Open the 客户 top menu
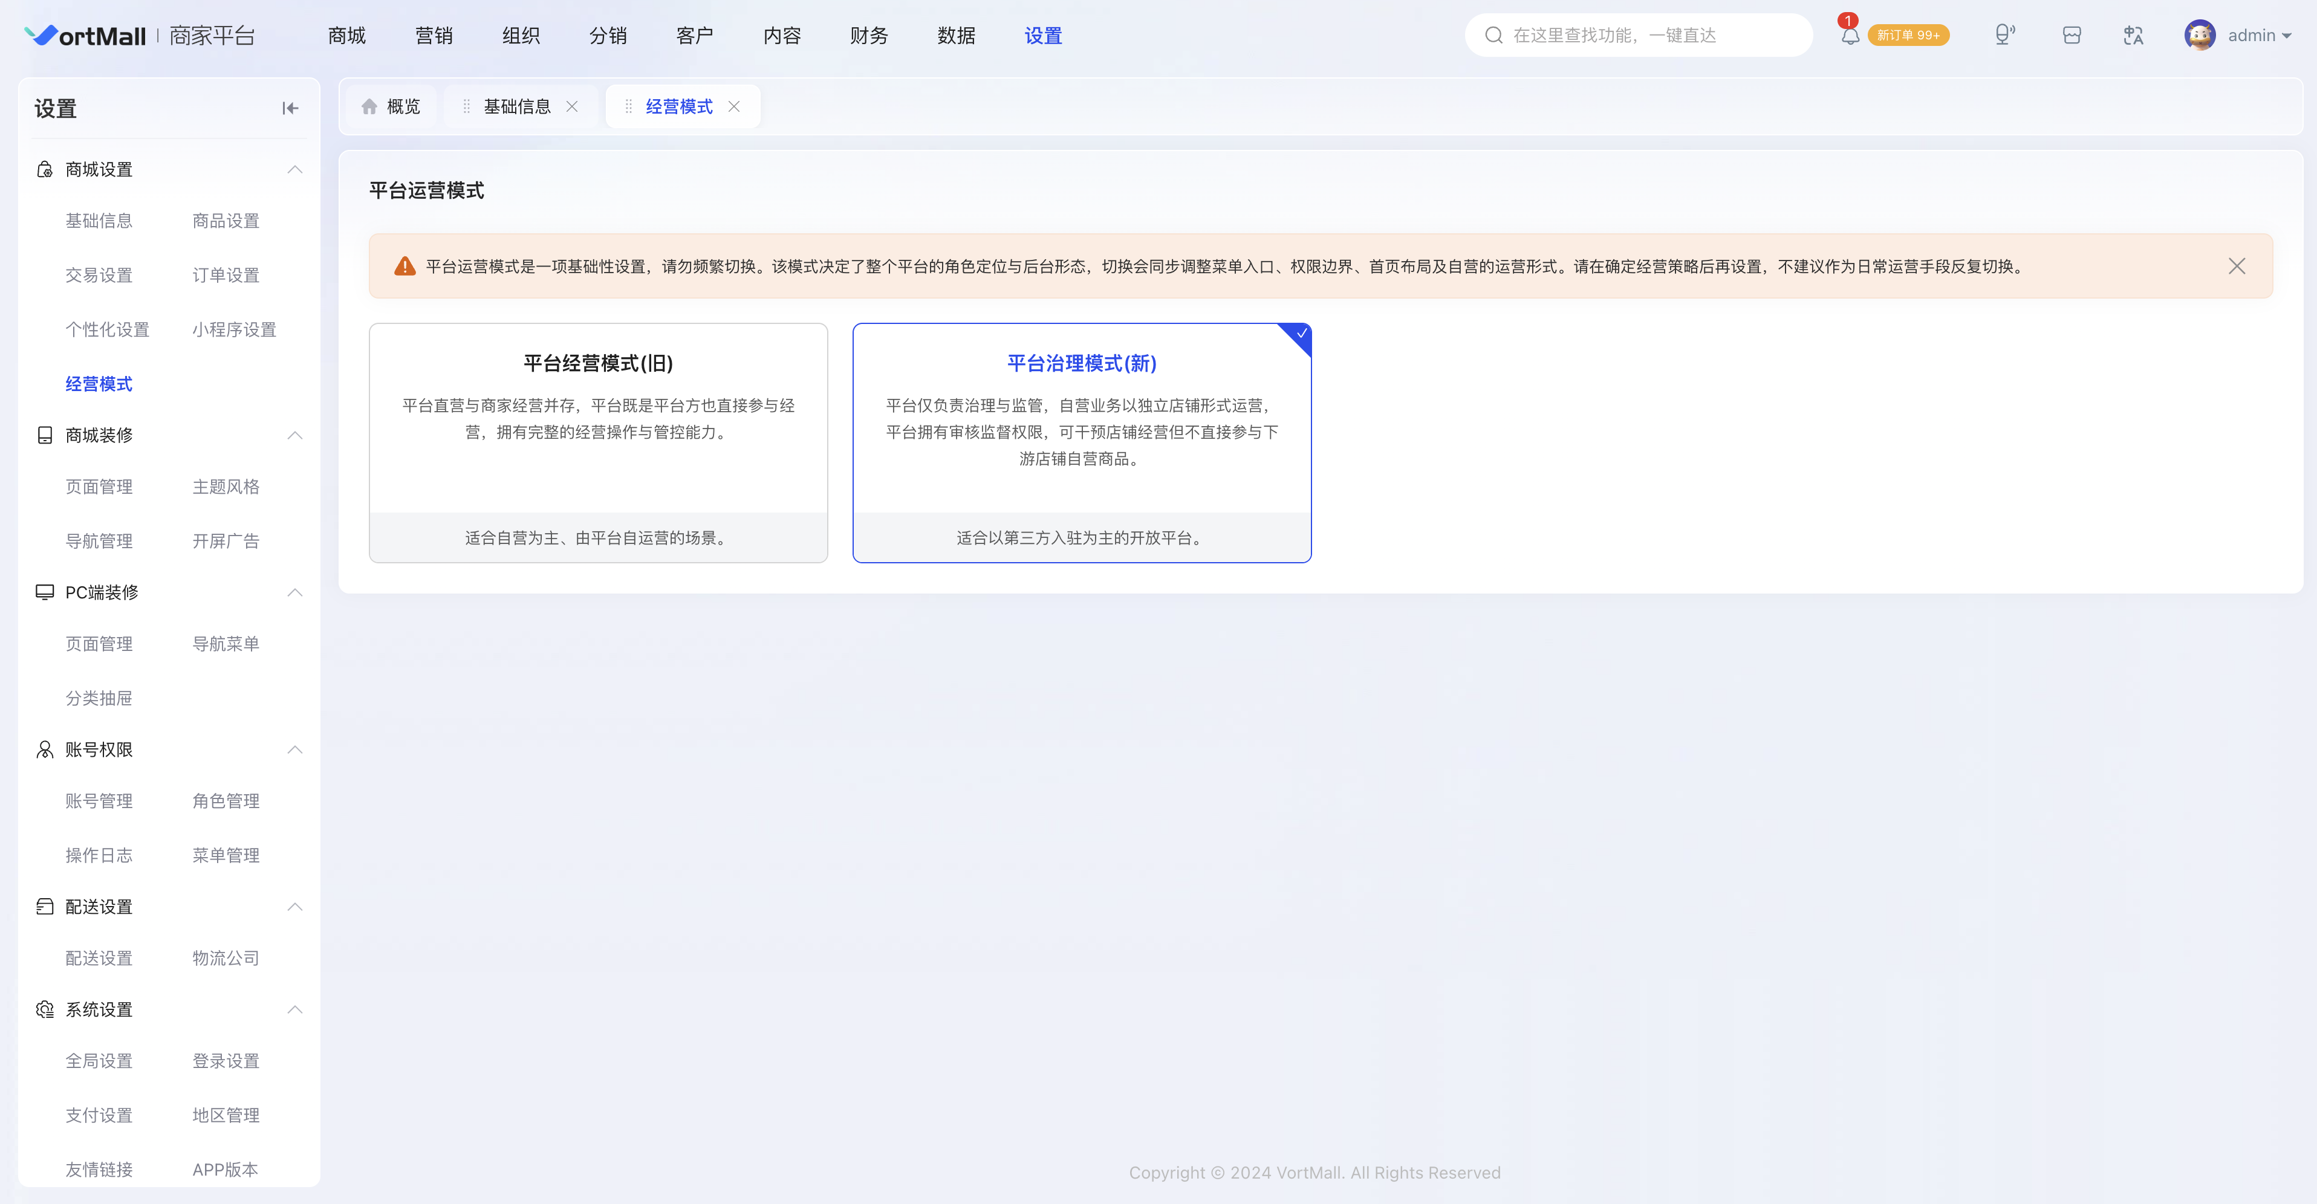Viewport: 2317px width, 1204px height. [x=694, y=35]
